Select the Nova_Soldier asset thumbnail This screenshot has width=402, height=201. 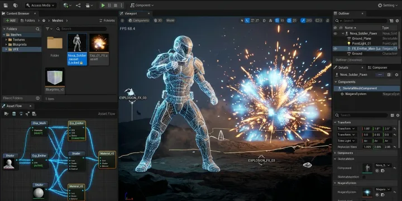(x=77, y=43)
